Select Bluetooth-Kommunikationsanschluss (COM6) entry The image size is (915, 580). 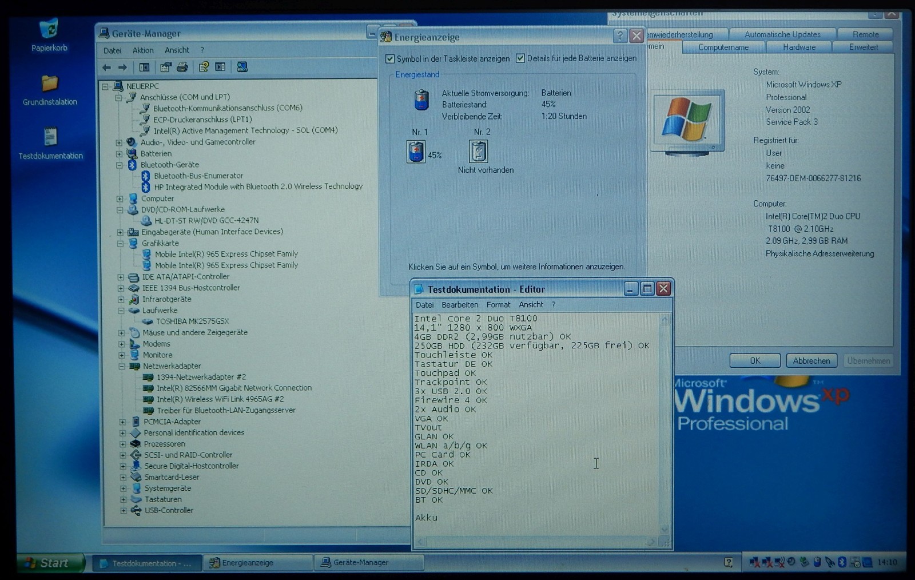pos(228,108)
